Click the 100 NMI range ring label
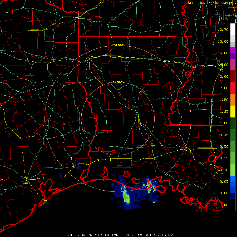The width and height of the screenshot is (237, 237). coord(118,45)
